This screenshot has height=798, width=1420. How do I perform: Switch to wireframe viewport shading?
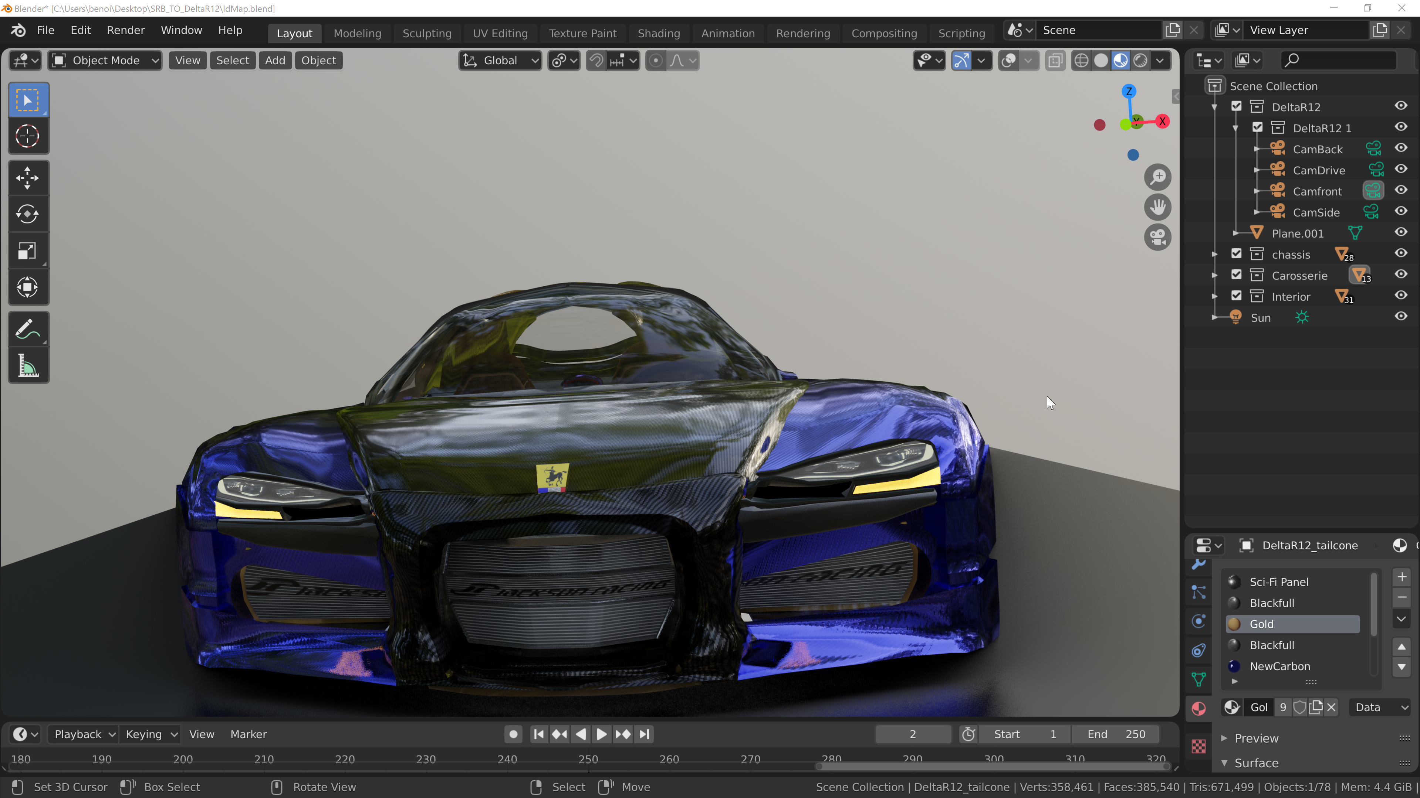click(x=1081, y=61)
